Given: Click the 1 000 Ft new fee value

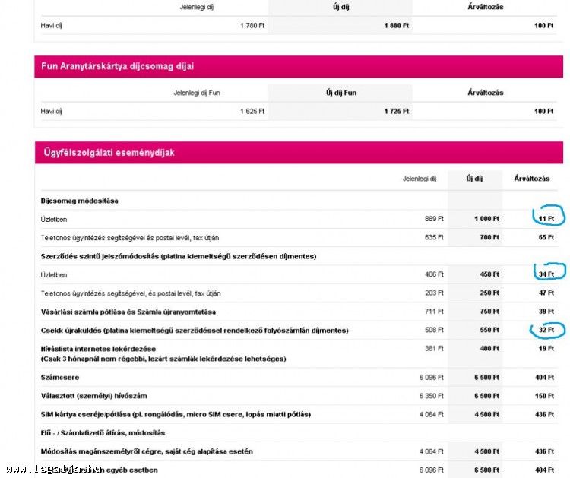Looking at the screenshot, I should 486,219.
